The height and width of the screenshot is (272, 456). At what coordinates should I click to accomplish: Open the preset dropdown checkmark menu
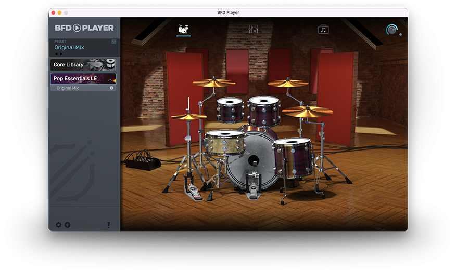point(113,42)
